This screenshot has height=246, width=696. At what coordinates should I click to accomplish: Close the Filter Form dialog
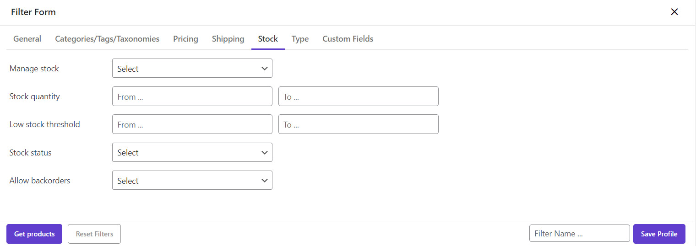pyautogui.click(x=674, y=12)
